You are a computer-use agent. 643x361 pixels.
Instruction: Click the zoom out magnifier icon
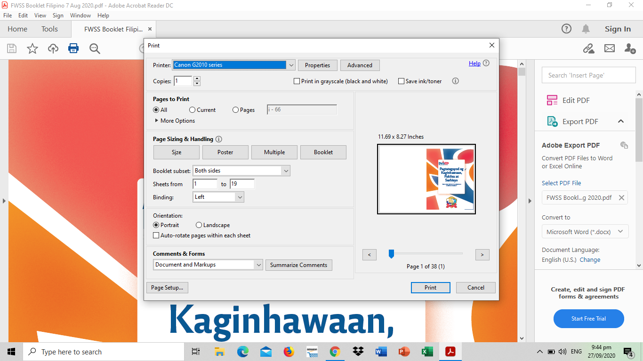point(94,48)
